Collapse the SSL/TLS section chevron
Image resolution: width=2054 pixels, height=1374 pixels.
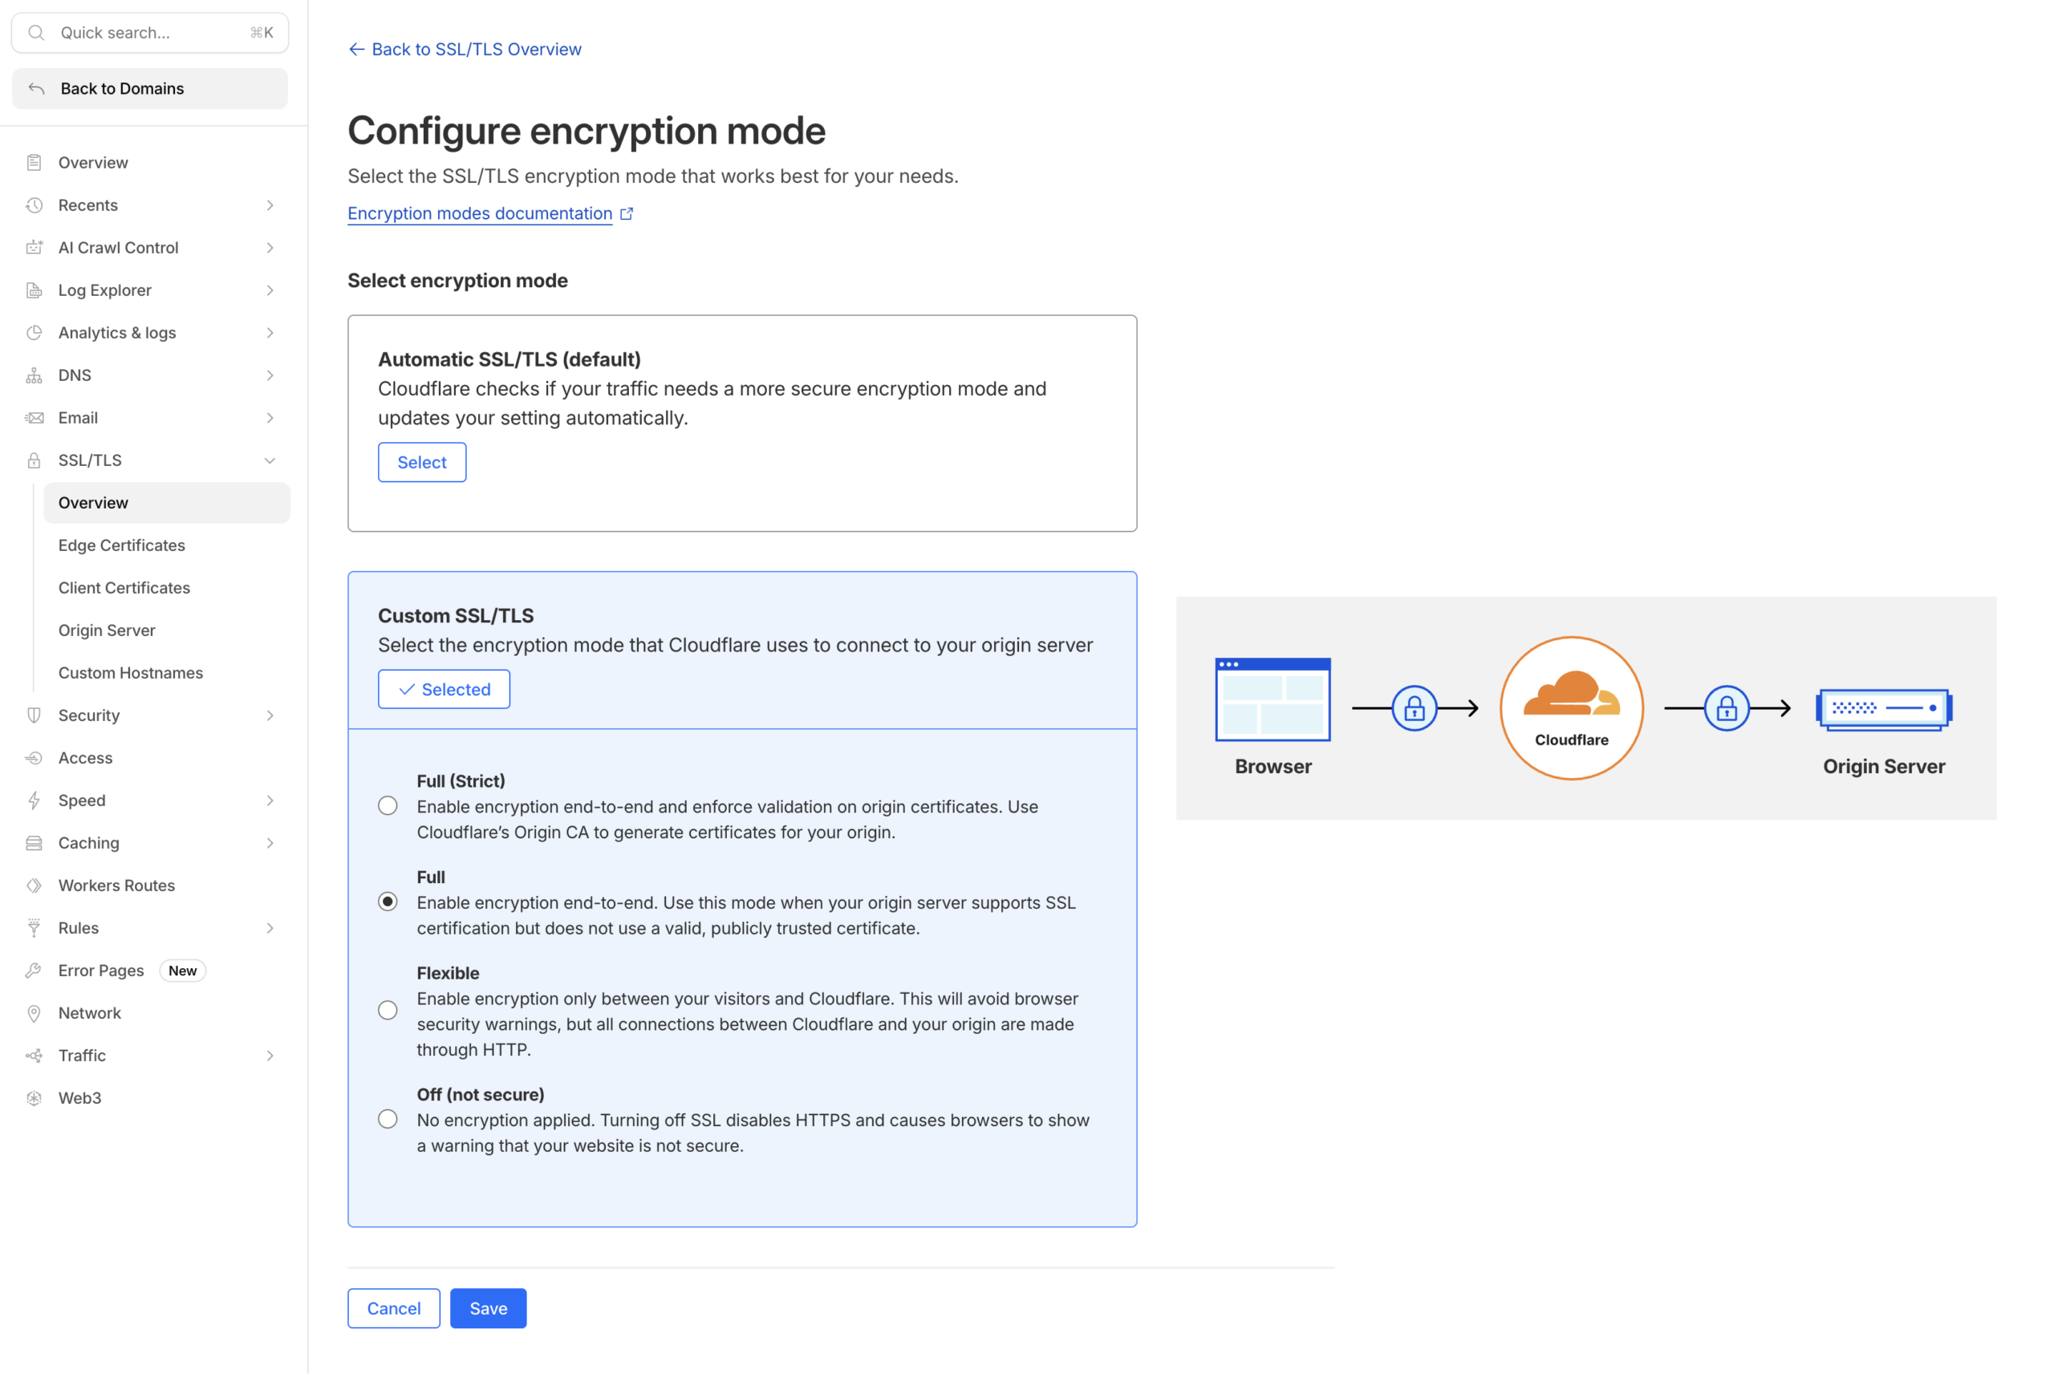[x=269, y=460]
